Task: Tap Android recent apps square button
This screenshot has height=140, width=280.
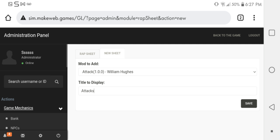Action: click(x=272, y=33)
